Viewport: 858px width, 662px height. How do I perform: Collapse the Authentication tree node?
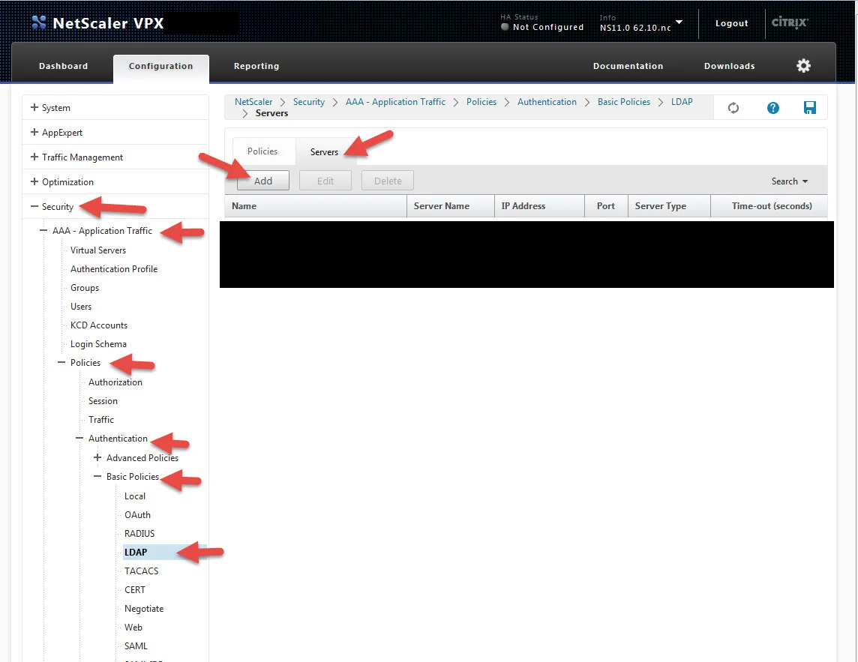79,438
